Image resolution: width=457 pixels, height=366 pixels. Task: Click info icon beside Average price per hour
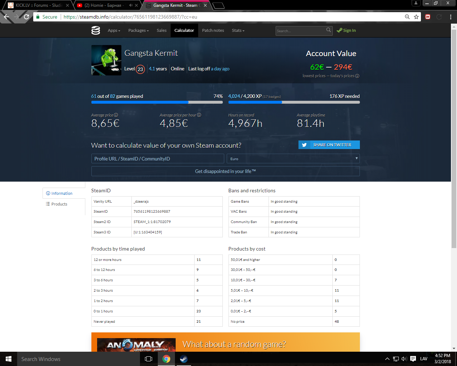click(199, 115)
